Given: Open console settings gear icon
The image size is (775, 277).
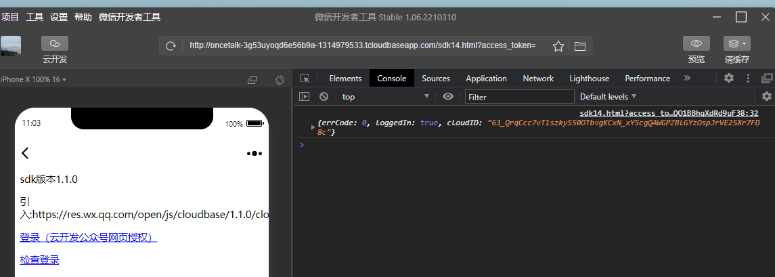Looking at the screenshot, I should (x=767, y=96).
